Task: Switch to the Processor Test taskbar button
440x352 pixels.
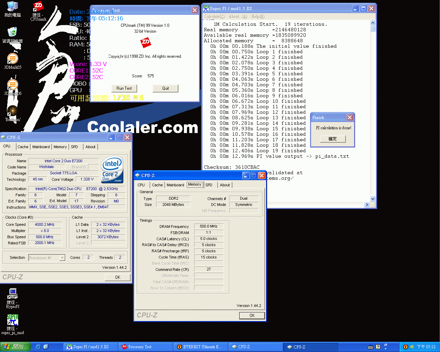Action: [145, 347]
